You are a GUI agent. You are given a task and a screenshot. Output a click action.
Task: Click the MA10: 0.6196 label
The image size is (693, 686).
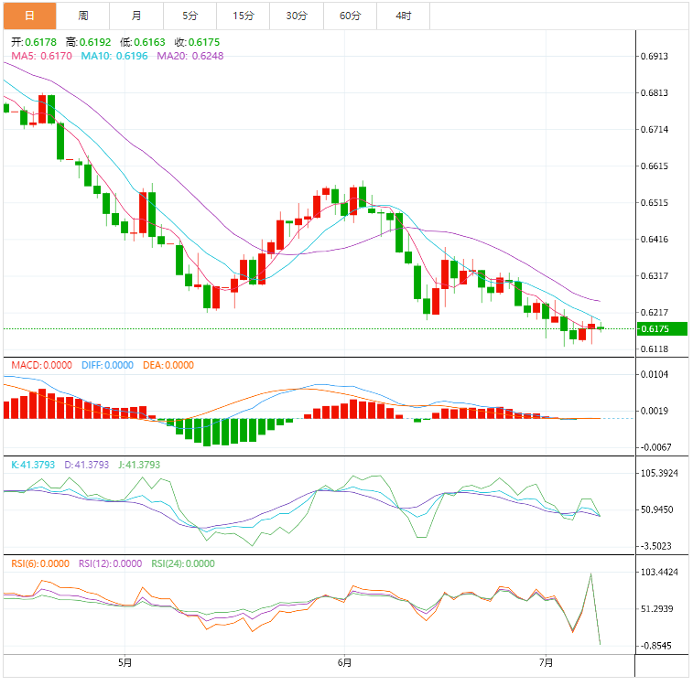pyautogui.click(x=114, y=56)
